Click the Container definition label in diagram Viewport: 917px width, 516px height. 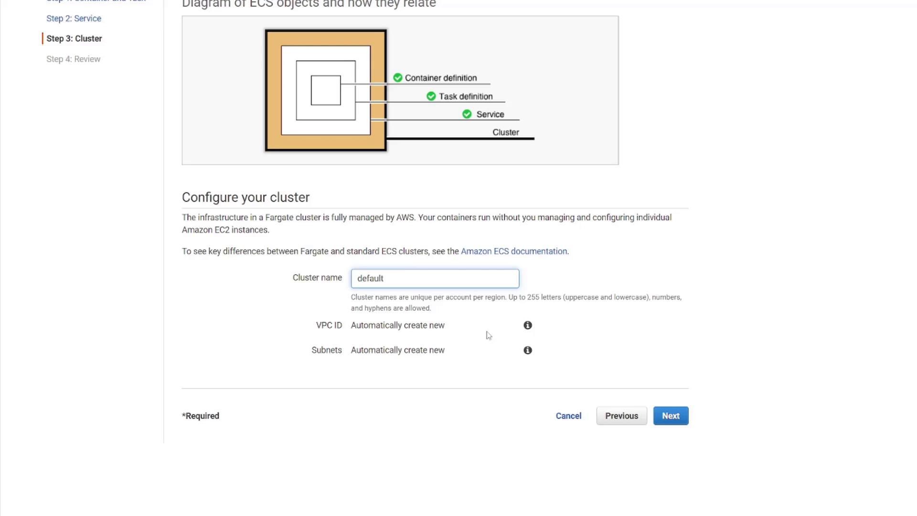click(x=440, y=78)
